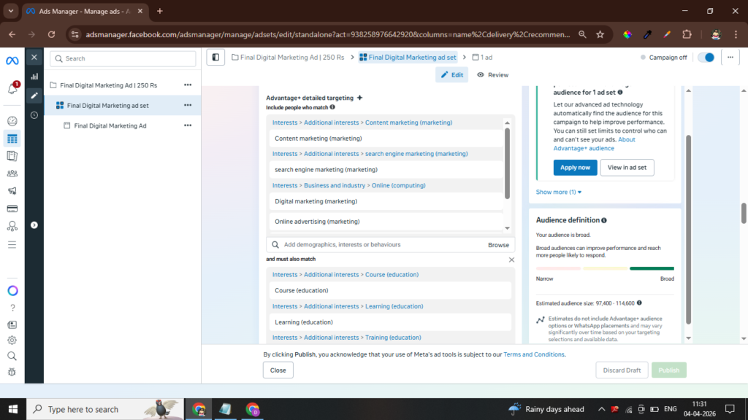Select the Edit tab
This screenshot has height=420, width=748.
point(451,75)
